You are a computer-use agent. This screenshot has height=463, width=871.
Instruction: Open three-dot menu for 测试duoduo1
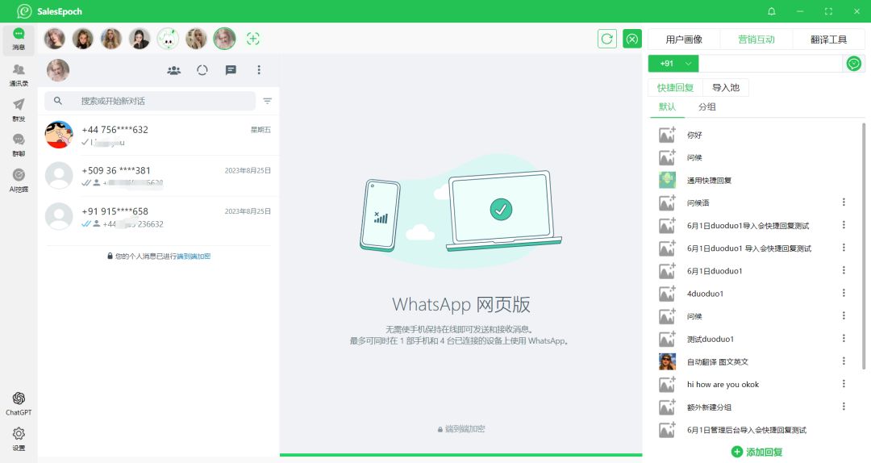click(x=844, y=339)
